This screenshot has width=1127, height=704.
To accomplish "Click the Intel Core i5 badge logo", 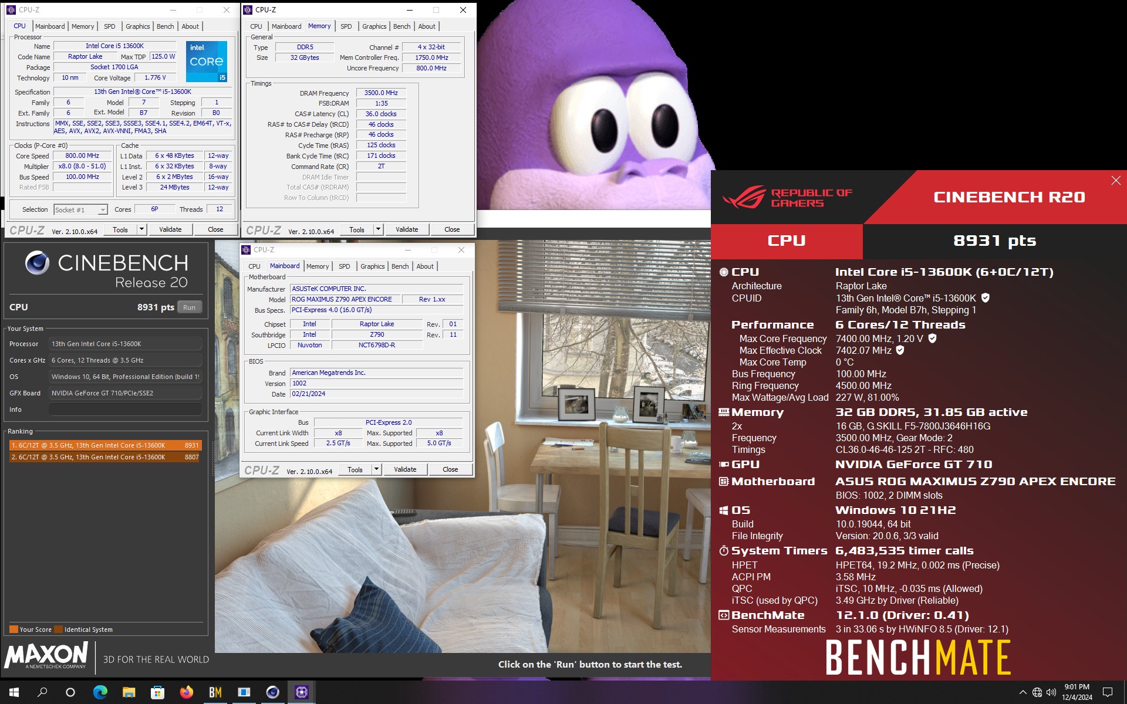I will [x=207, y=62].
